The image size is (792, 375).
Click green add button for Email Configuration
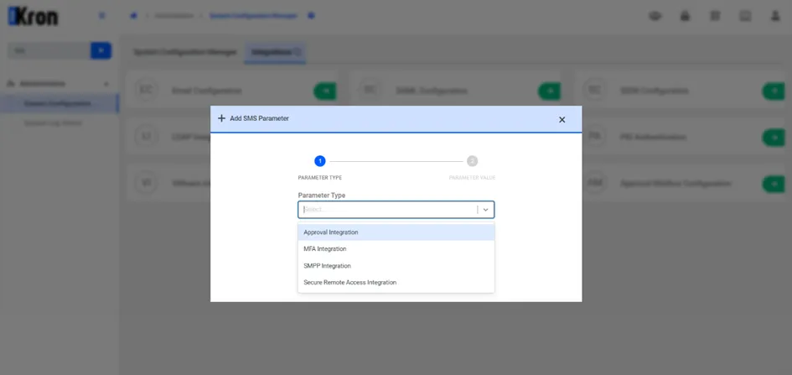pos(325,91)
